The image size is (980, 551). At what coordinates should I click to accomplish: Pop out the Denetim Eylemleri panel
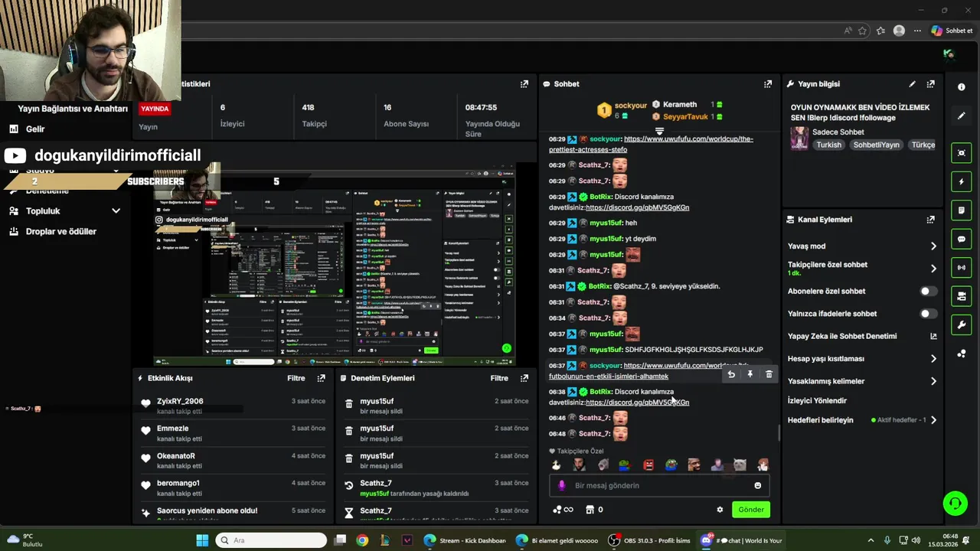coord(524,378)
